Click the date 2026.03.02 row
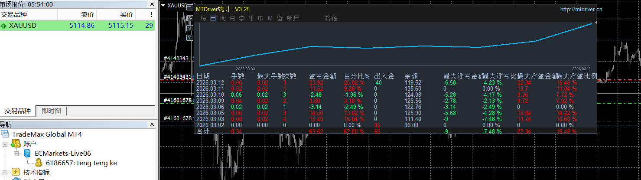Viewport: 641px width, 180px height. pyautogui.click(x=210, y=125)
